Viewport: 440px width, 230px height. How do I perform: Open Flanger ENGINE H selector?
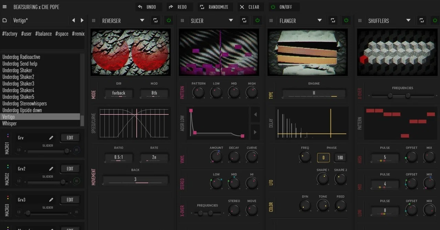click(314, 93)
